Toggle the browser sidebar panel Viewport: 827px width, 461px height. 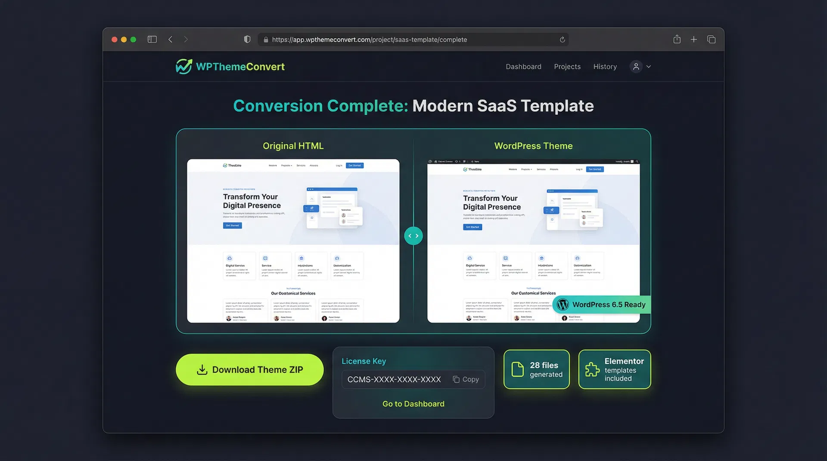[152, 40]
